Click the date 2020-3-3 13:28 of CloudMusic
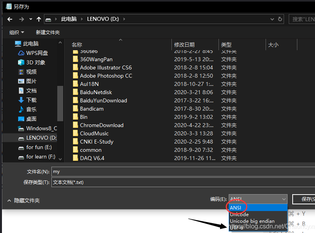315x233 pixels. click(193, 133)
